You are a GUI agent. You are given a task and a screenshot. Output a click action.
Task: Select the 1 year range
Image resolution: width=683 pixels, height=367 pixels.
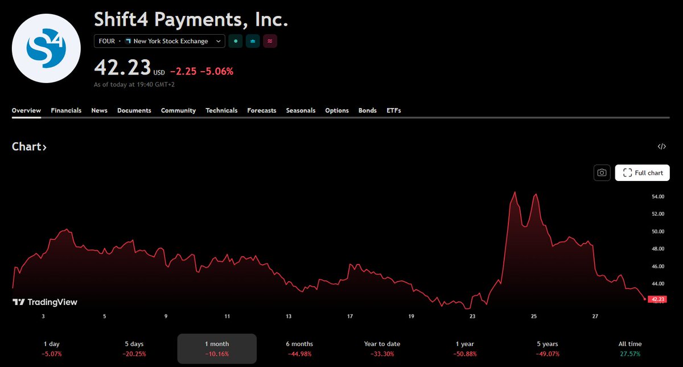(x=464, y=348)
